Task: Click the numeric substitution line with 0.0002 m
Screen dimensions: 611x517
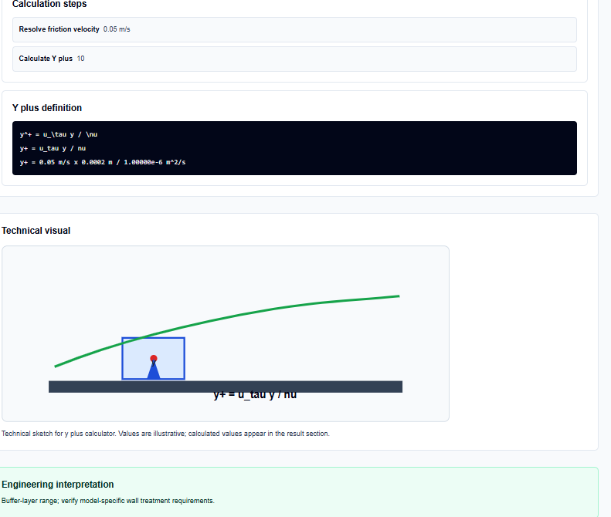Action: 103,162
